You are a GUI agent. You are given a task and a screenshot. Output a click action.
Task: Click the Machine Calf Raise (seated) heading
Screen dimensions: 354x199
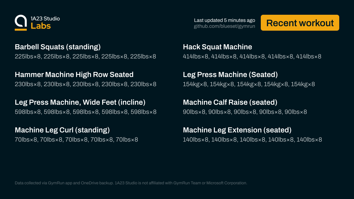(230, 102)
